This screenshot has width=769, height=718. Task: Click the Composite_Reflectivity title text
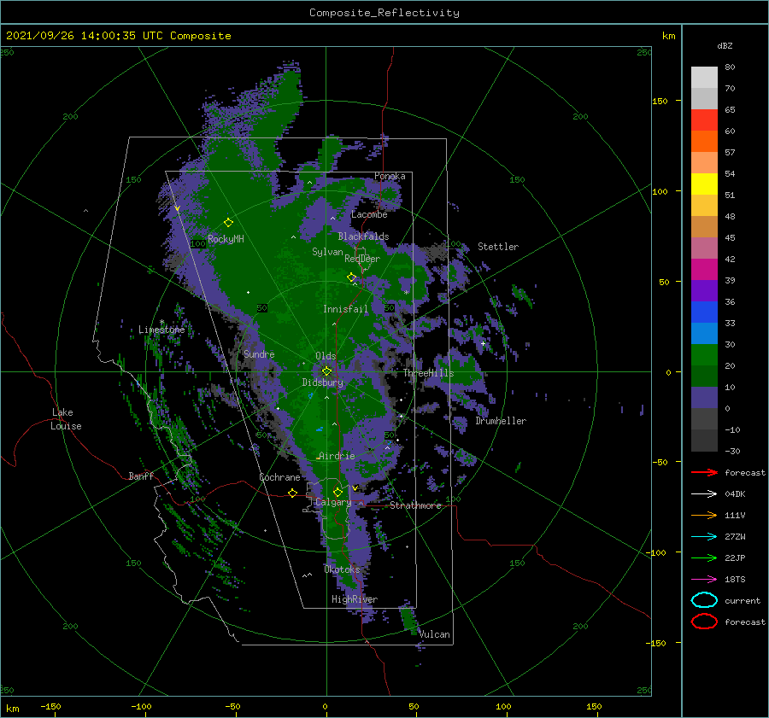(x=384, y=13)
